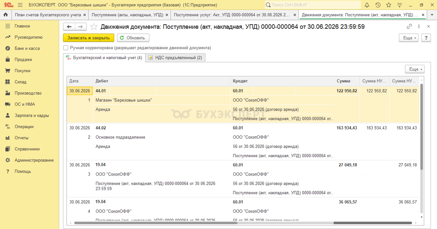The image size is (437, 229).
Task: Open the history clock icon
Action: pyautogui.click(x=378, y=5)
